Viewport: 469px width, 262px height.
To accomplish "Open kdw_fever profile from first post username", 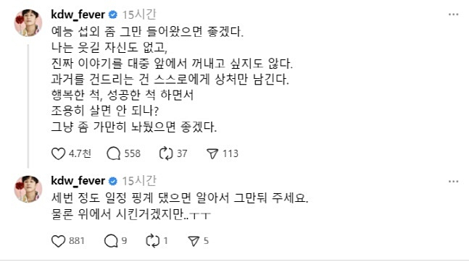I will [x=78, y=14].
